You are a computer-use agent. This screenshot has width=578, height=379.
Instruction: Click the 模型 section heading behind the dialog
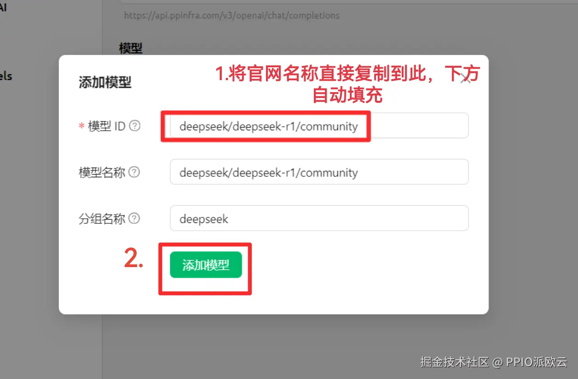pos(131,47)
